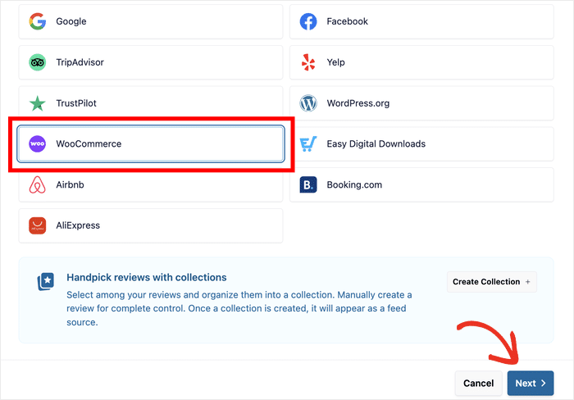The image size is (574, 400).
Task: Click the collections star stack icon
Action: (46, 281)
